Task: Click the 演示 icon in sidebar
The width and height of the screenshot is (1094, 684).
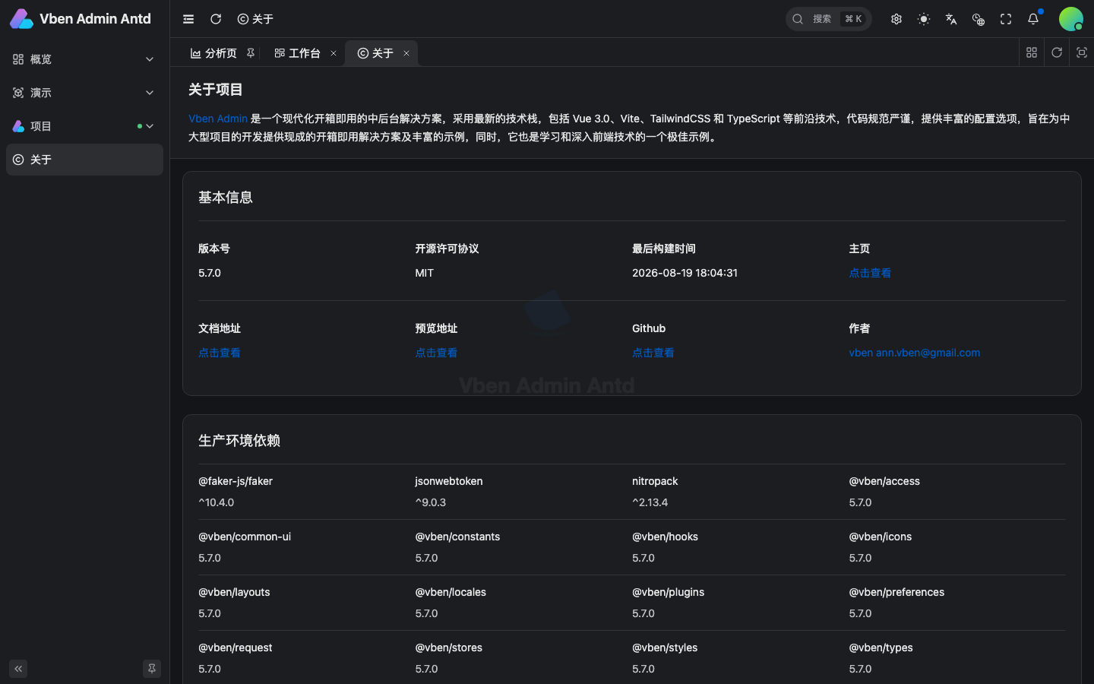Action: [18, 93]
